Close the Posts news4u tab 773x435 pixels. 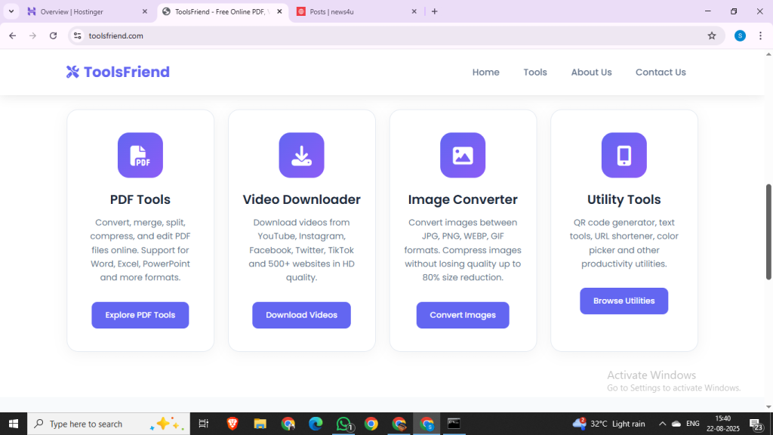pos(414,11)
